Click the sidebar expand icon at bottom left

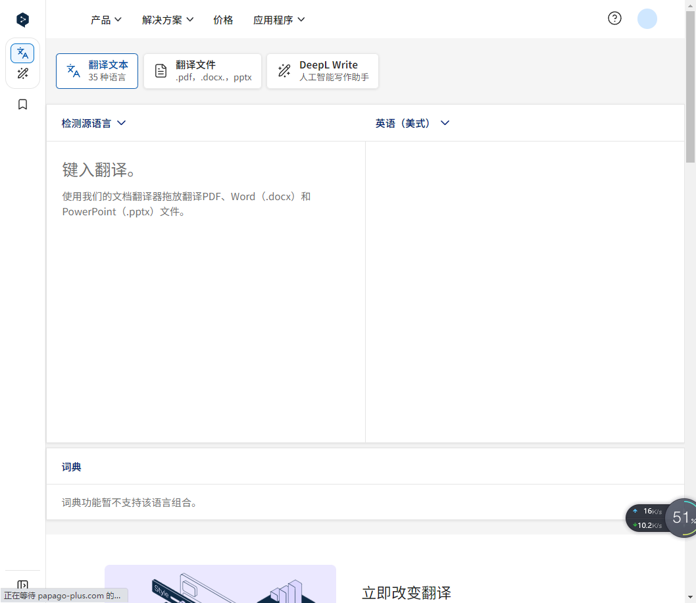click(x=22, y=585)
